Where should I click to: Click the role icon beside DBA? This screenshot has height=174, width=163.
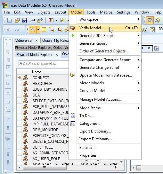25,95
